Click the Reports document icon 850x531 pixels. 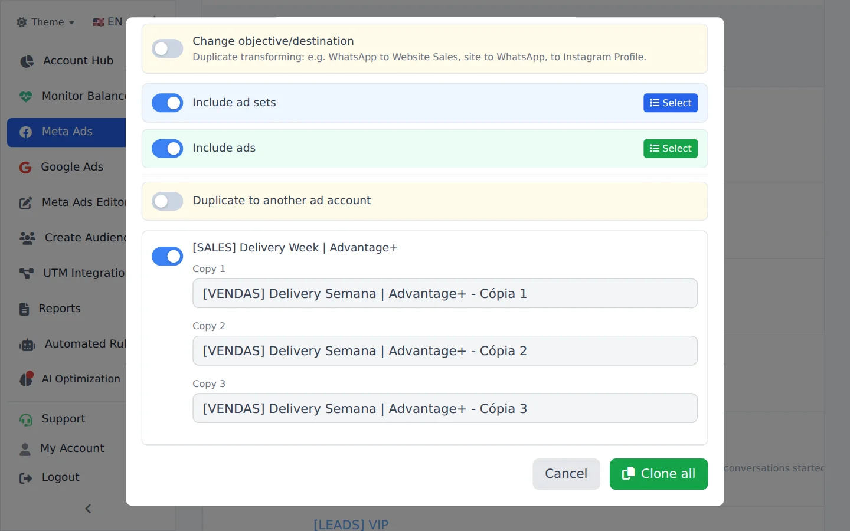pos(24,309)
